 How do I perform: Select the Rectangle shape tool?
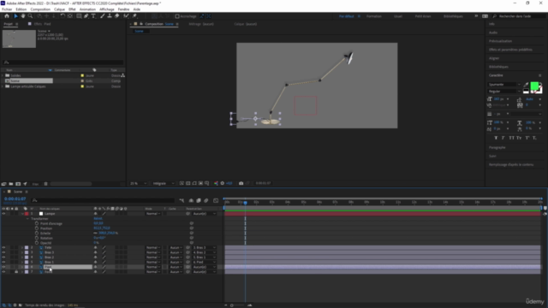pyautogui.click(x=79, y=16)
